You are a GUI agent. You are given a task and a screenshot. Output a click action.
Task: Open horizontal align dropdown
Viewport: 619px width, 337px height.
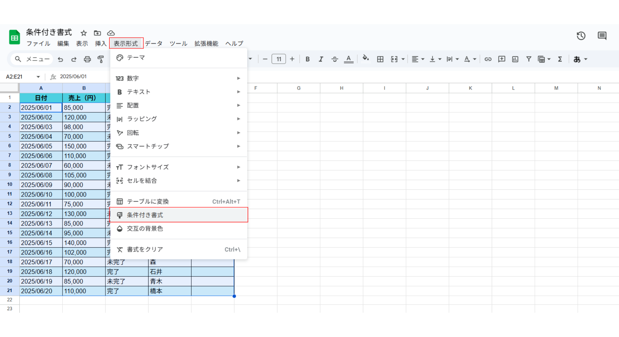tap(418, 59)
